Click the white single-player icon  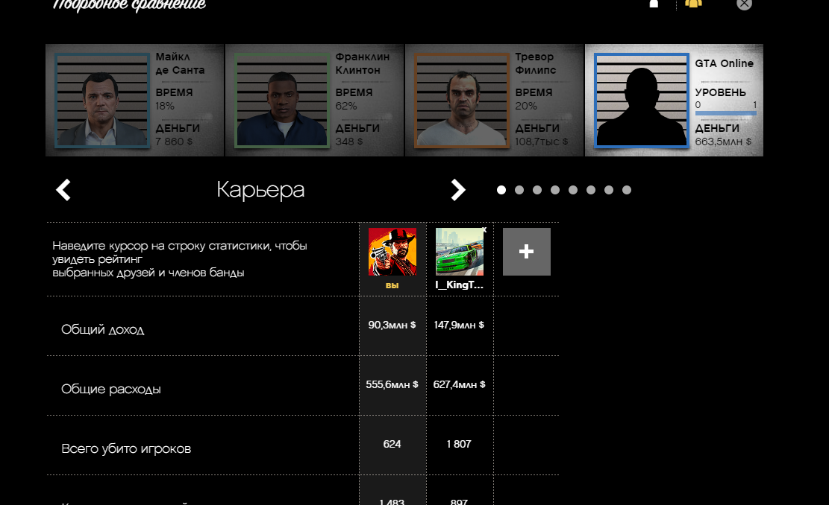pos(654,4)
